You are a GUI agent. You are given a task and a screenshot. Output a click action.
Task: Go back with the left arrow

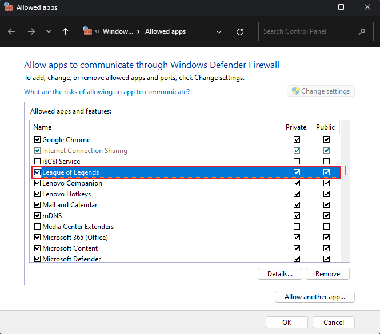pos(11,31)
